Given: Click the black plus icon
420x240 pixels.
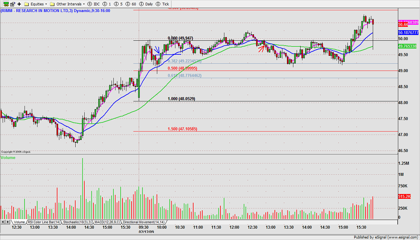Looking at the screenshot, I should pyautogui.click(x=19, y=4).
